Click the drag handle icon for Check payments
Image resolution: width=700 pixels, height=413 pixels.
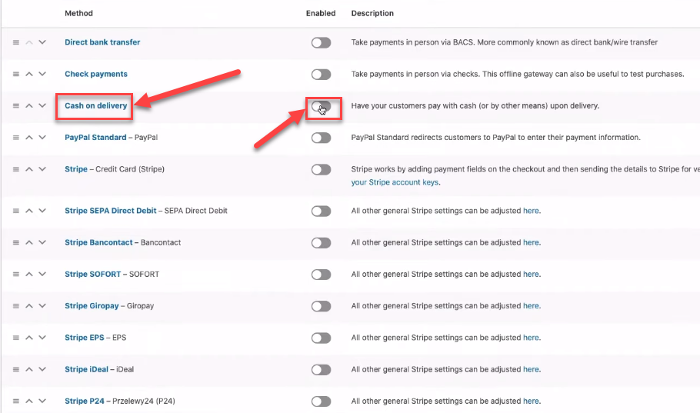[16, 74]
